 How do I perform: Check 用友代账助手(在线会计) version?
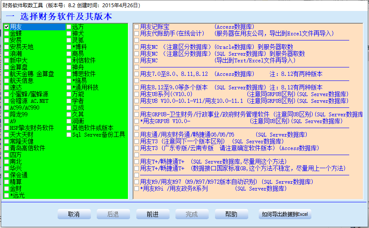136,33
